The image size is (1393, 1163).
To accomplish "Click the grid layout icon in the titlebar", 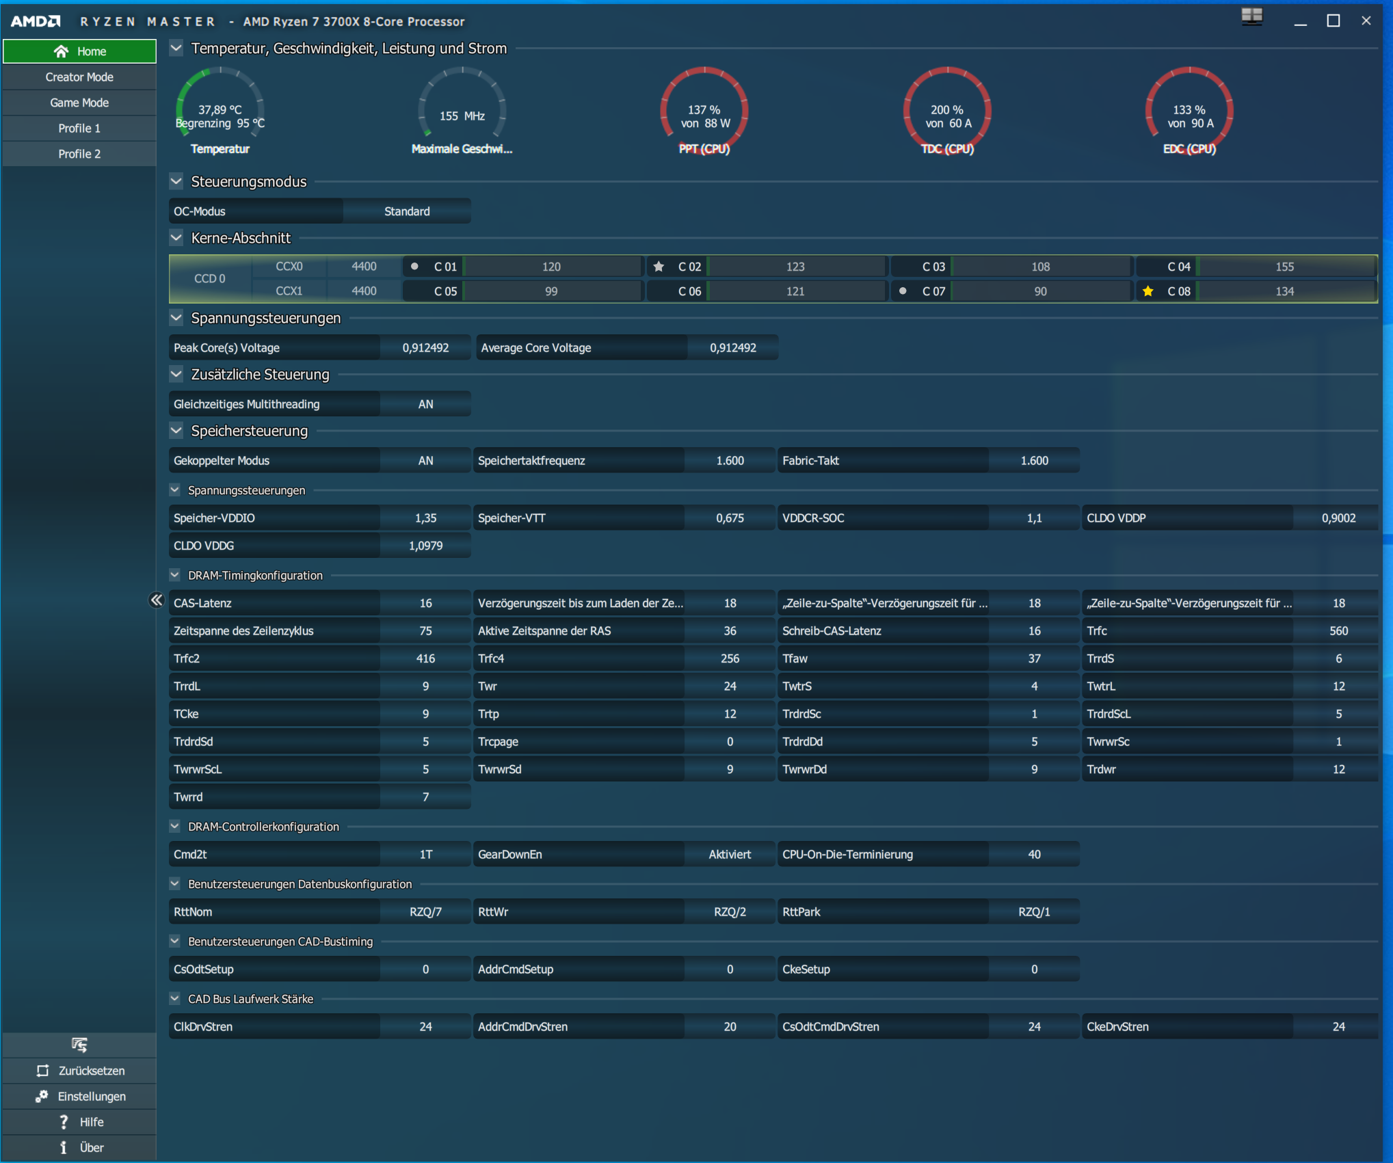I will pyautogui.click(x=1251, y=18).
